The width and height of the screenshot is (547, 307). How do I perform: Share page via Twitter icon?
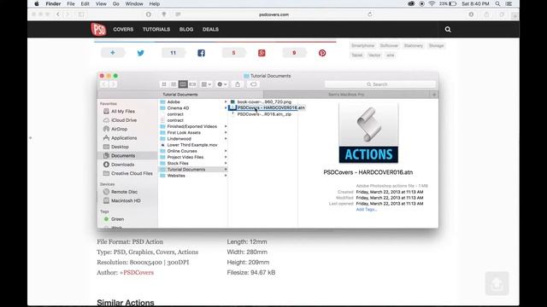(x=140, y=53)
